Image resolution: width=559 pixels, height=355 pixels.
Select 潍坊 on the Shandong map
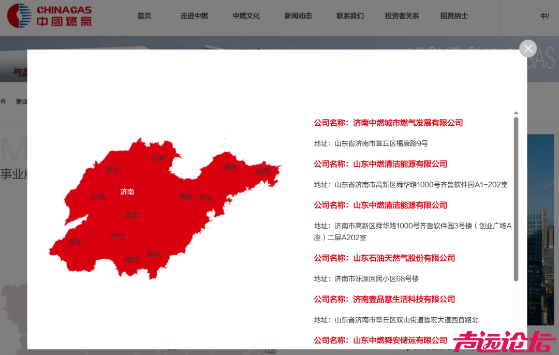(x=186, y=197)
